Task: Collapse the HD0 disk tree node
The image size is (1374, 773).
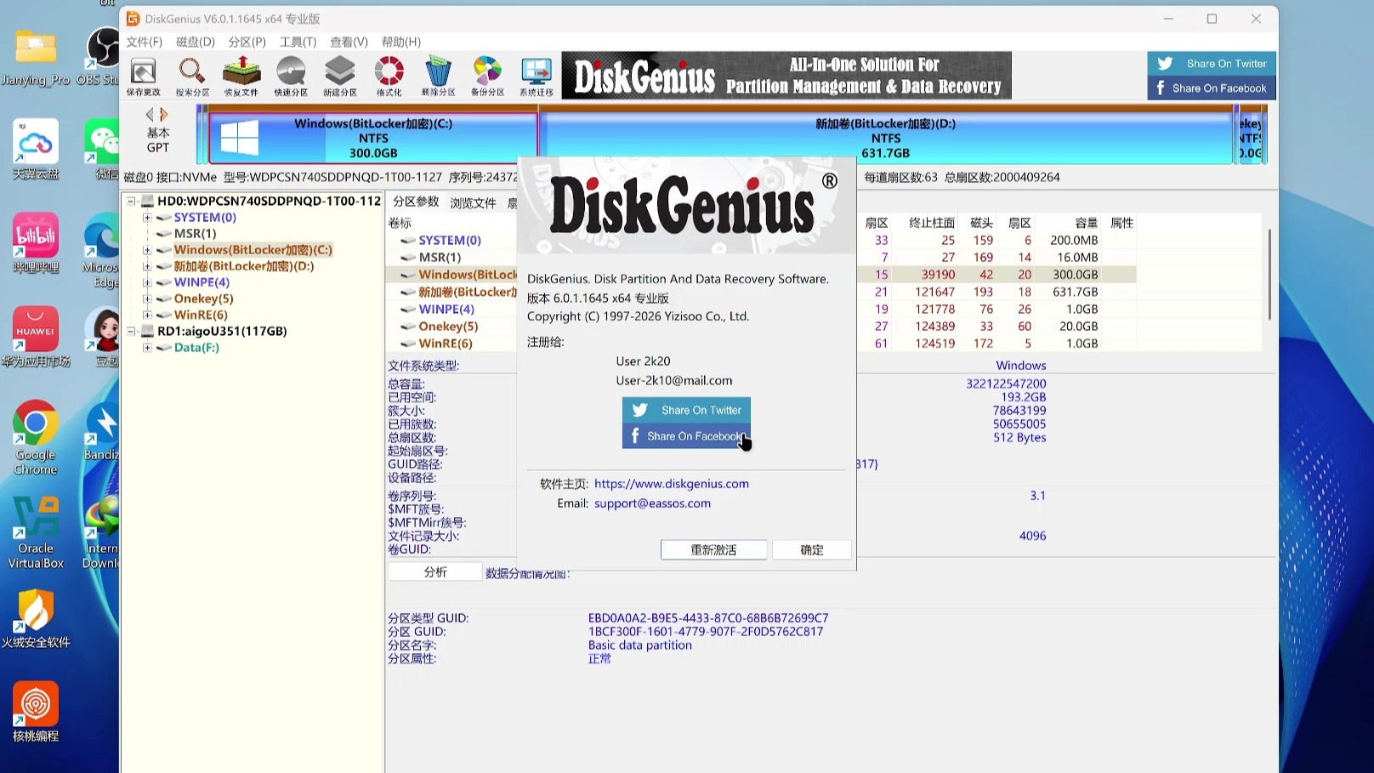Action: 131,201
